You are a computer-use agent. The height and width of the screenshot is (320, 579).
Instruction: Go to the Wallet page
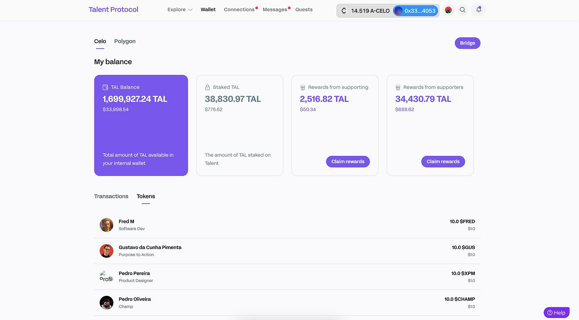[208, 10]
